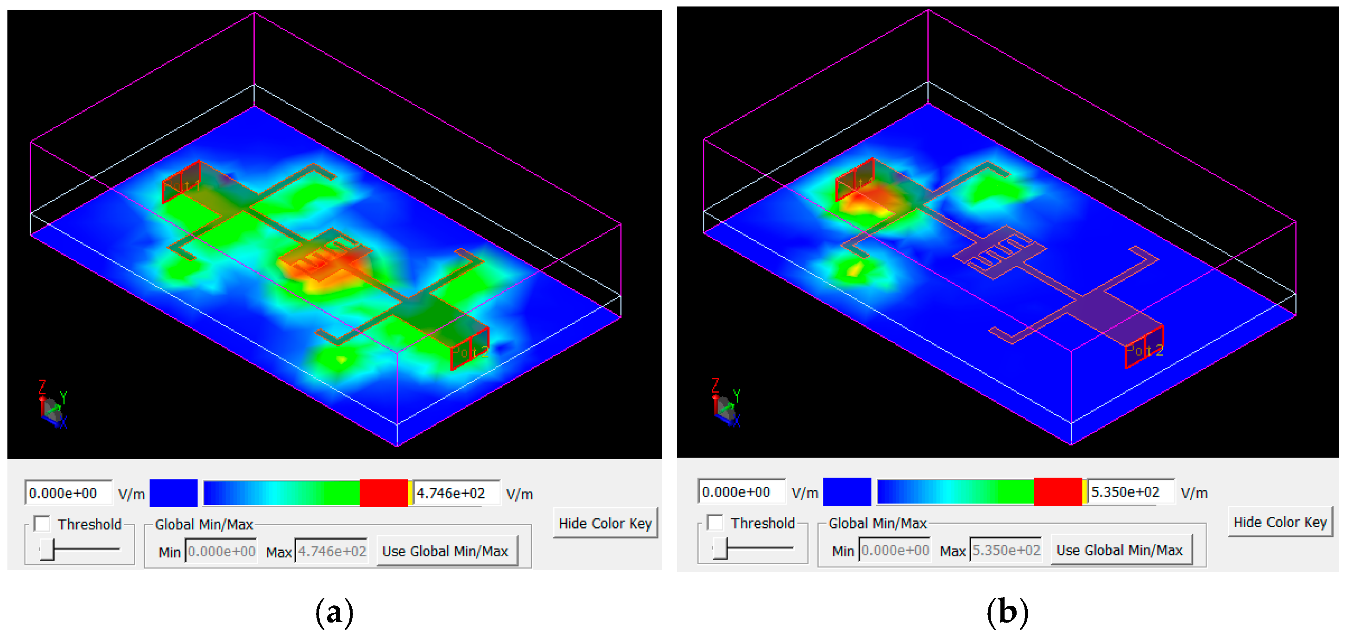Screen dimensions: 1347x636
Task: Click the blue minimum color swatch in panel (b)
Action: click(x=847, y=492)
